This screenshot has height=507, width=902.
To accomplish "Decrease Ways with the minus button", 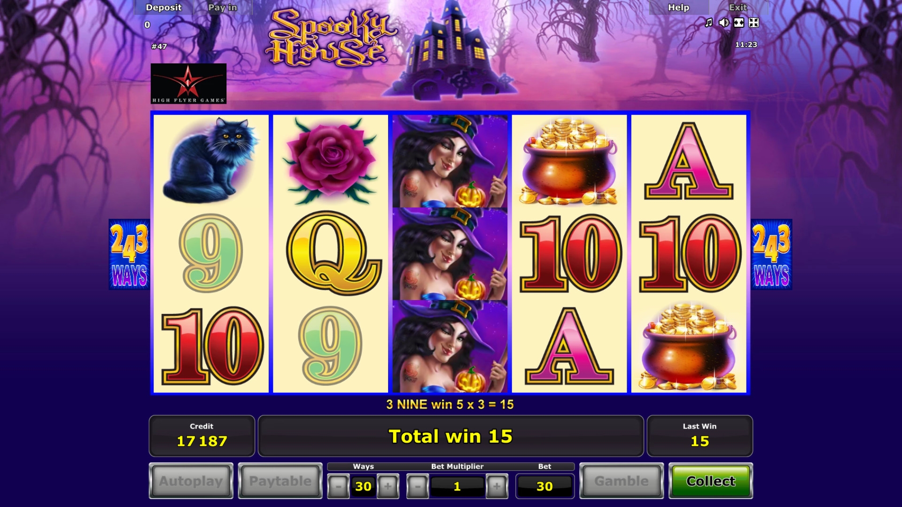I will (338, 486).
